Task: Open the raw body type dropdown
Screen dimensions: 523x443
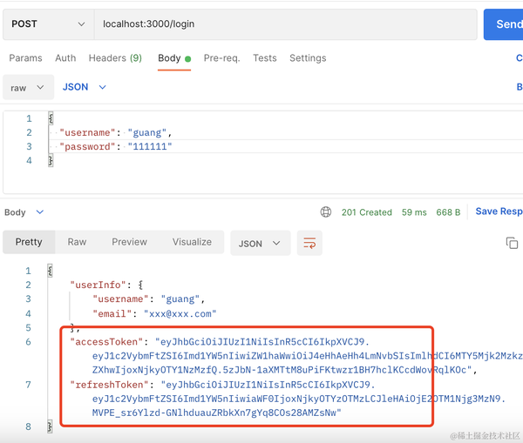Action: pos(29,87)
